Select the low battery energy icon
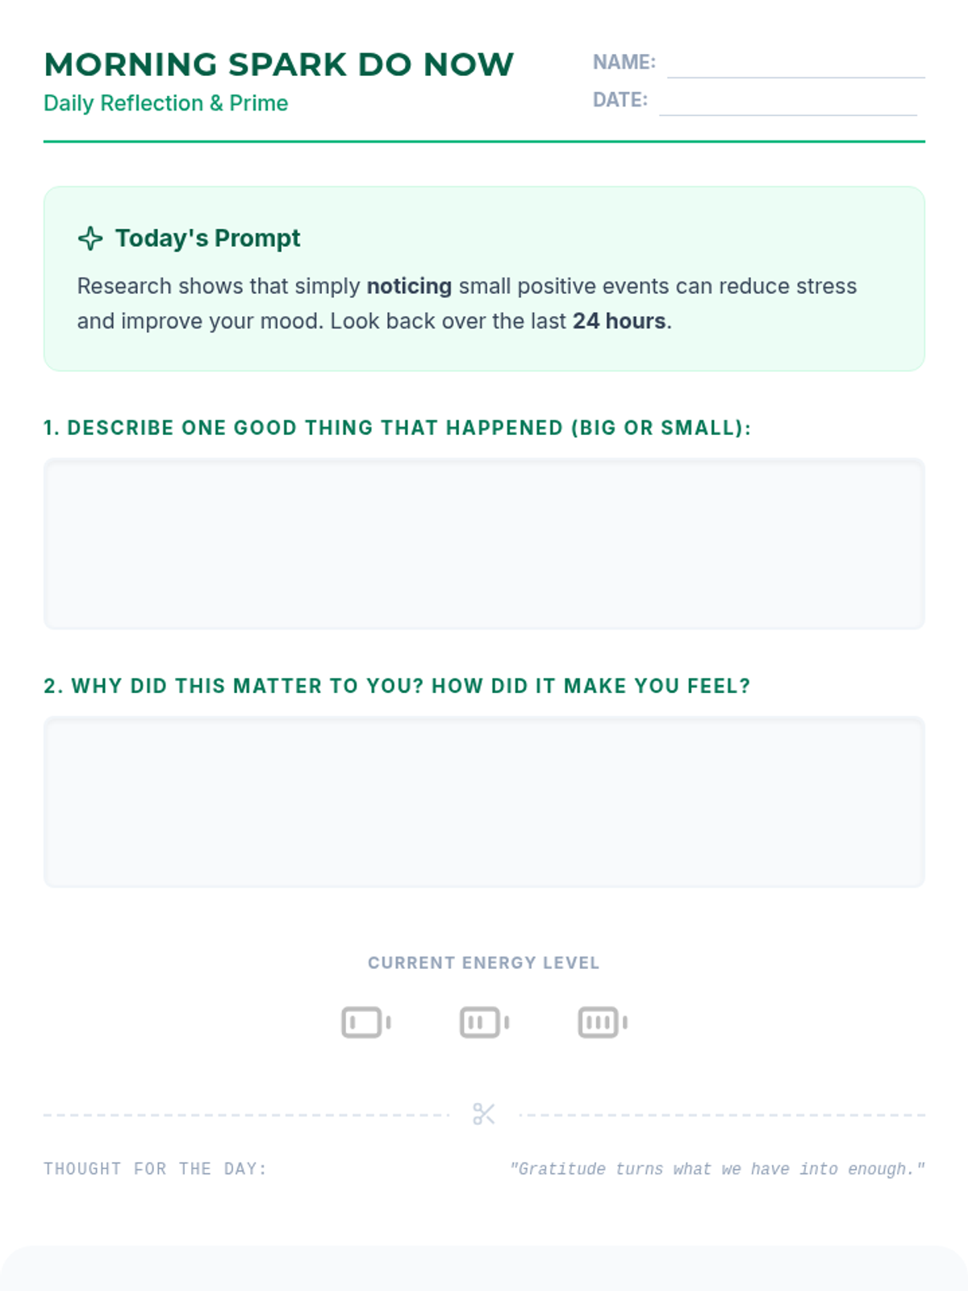Screen dimensions: 968x1291 [x=366, y=1022]
